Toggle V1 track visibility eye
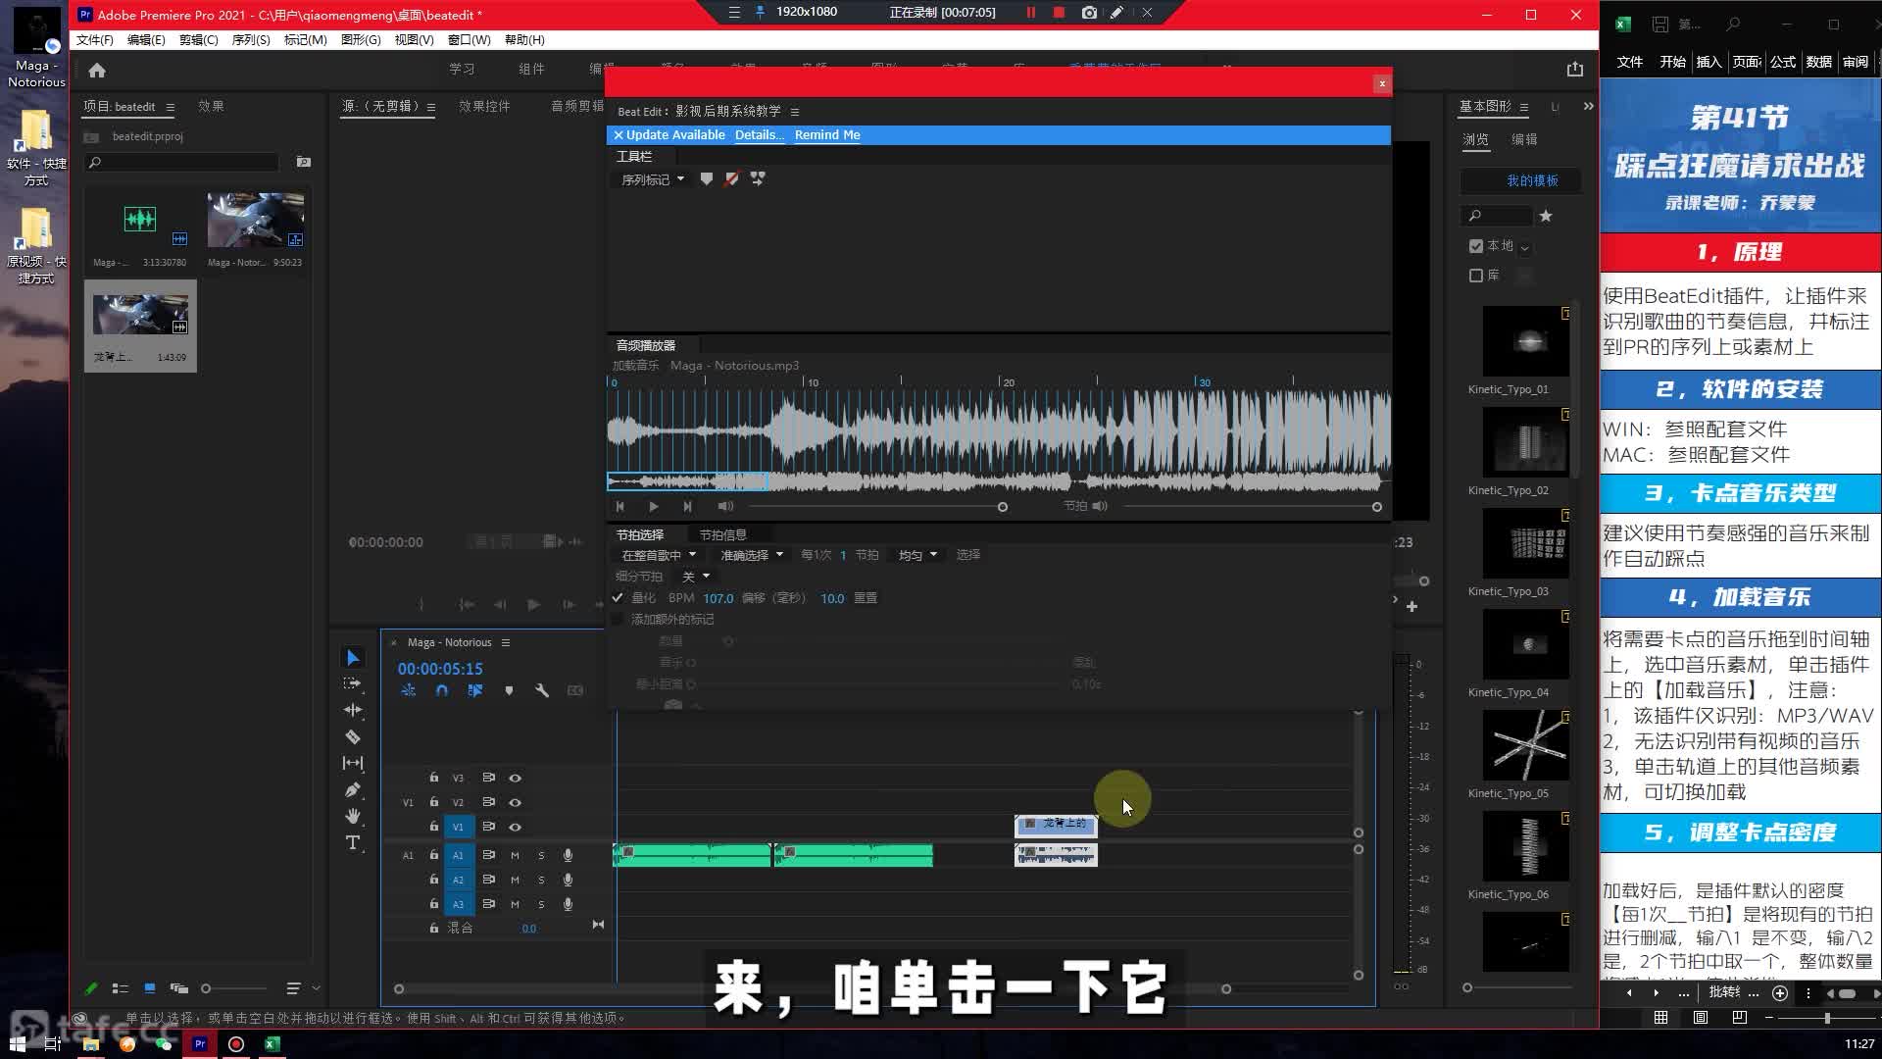Viewport: 1882px width, 1059px height. pos(515,827)
